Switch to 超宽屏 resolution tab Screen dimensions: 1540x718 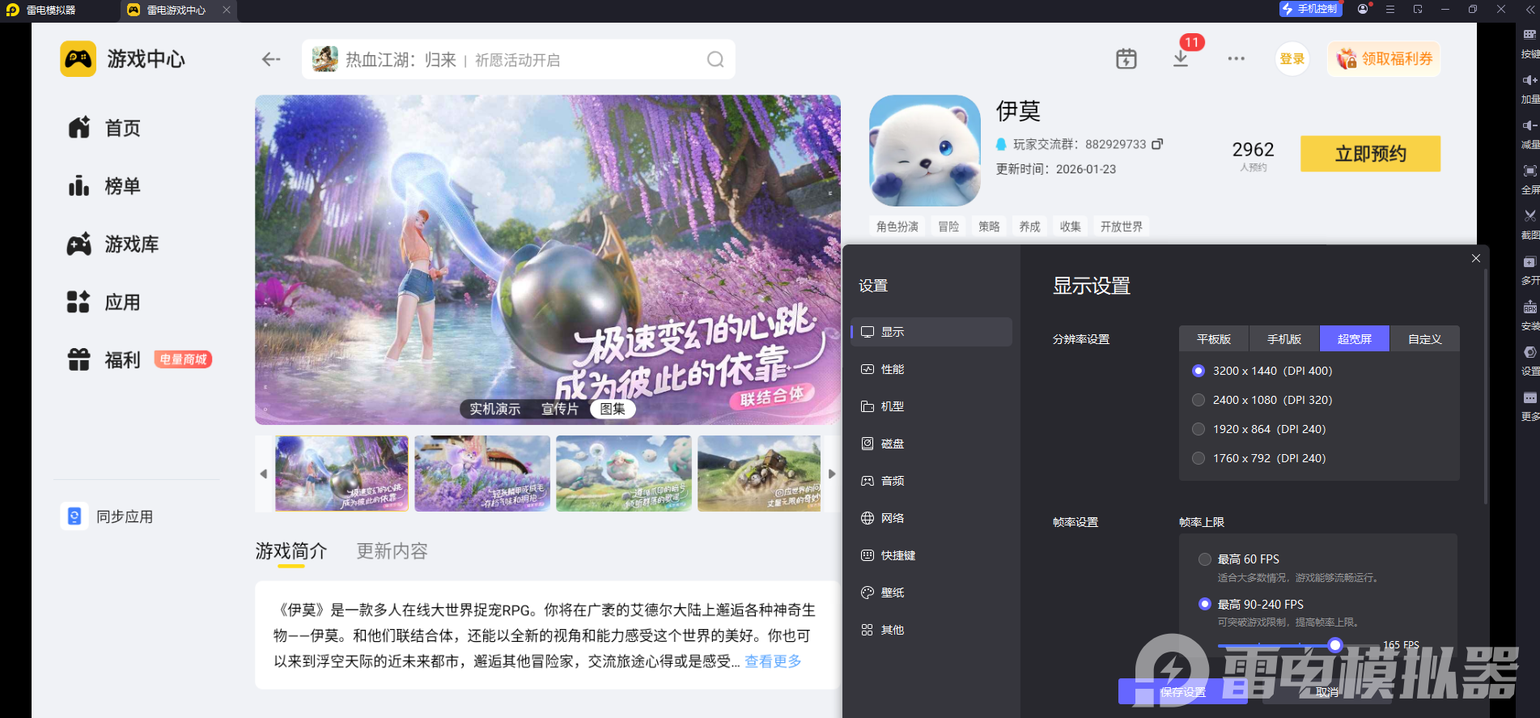(1355, 339)
